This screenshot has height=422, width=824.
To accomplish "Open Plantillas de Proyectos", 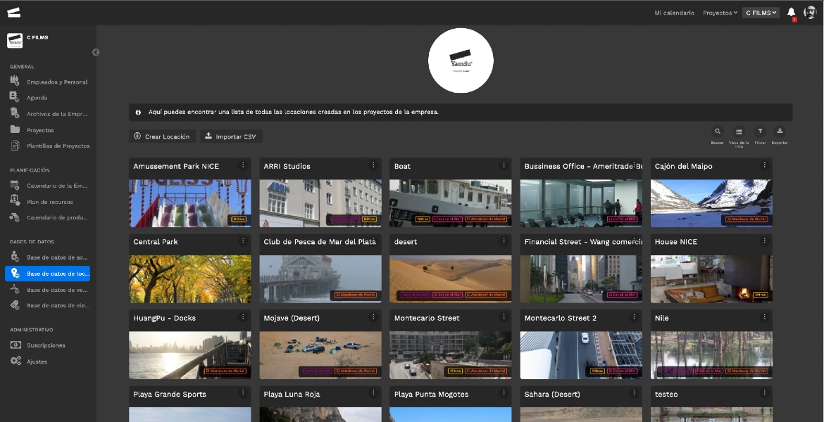I will [49, 146].
